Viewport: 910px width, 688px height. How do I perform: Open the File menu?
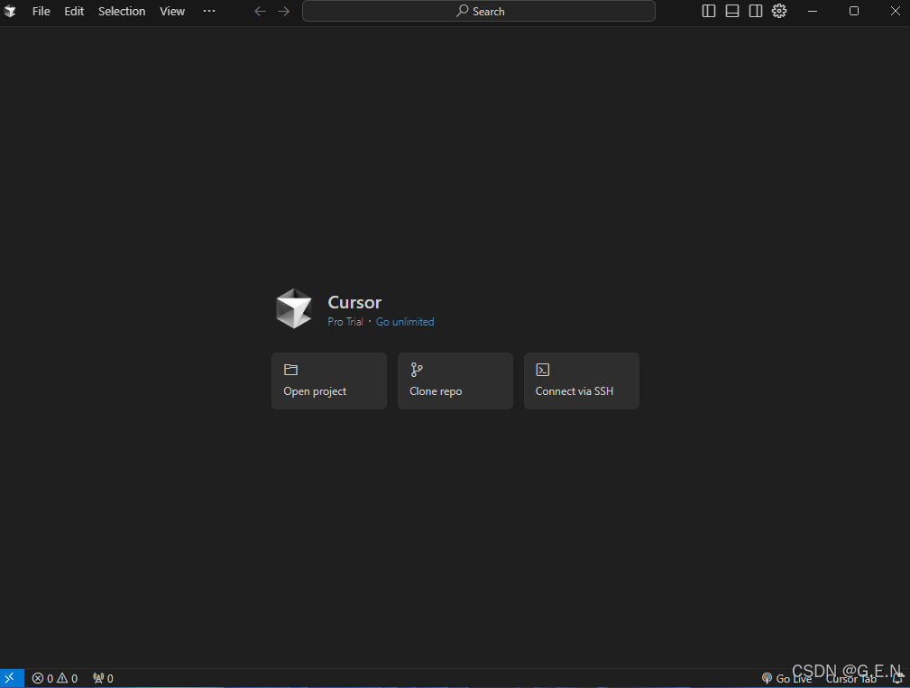click(41, 11)
